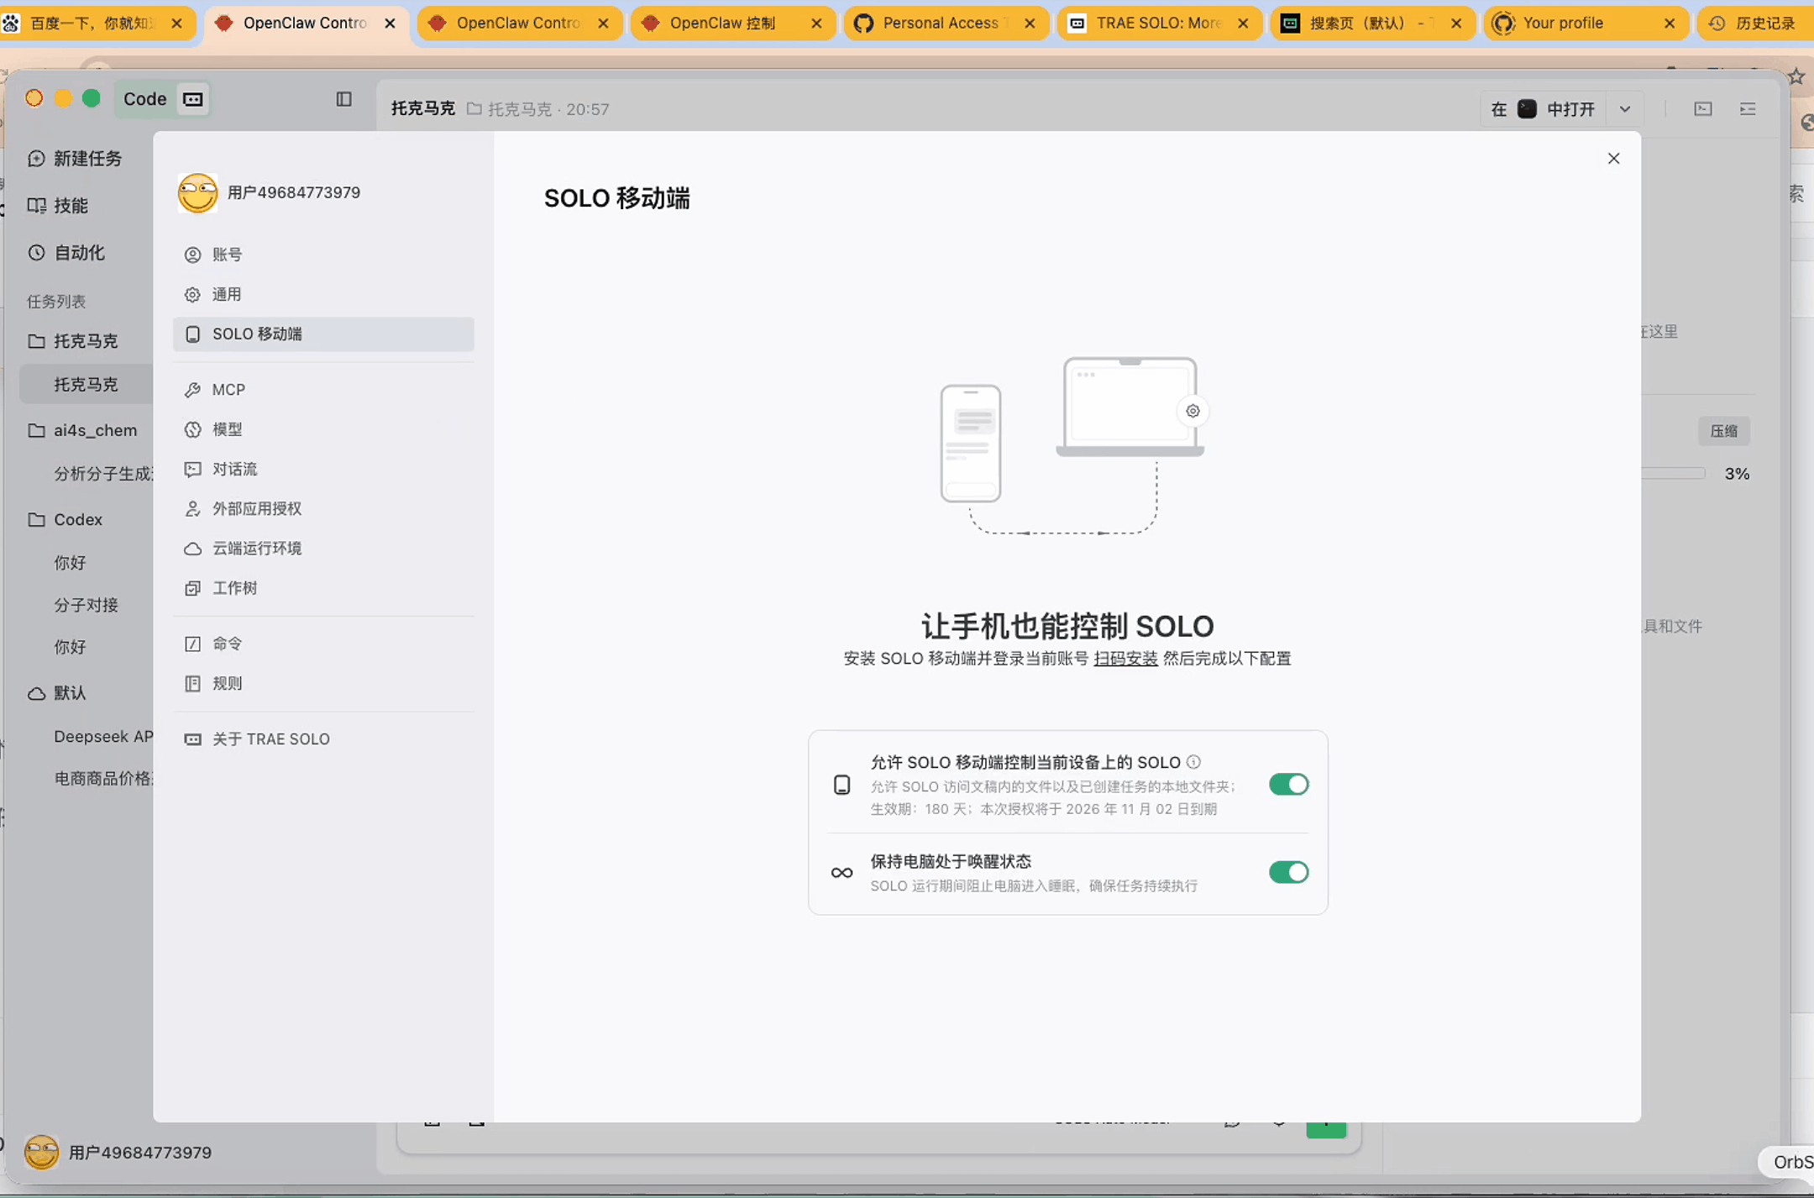The height and width of the screenshot is (1198, 1814).
Task: Select SOLO 移动端 in settings sidebar
Action: [x=323, y=334]
